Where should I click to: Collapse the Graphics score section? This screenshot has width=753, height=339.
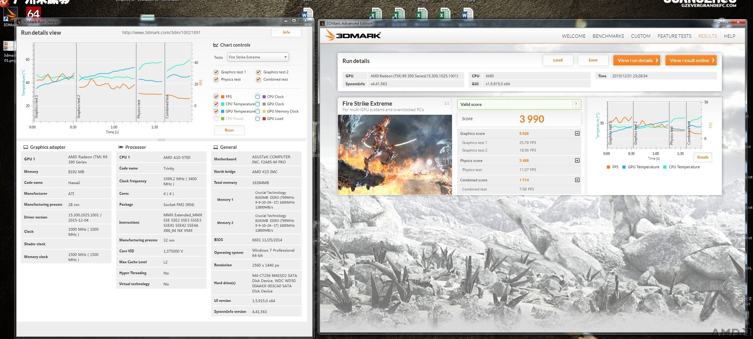click(x=577, y=133)
